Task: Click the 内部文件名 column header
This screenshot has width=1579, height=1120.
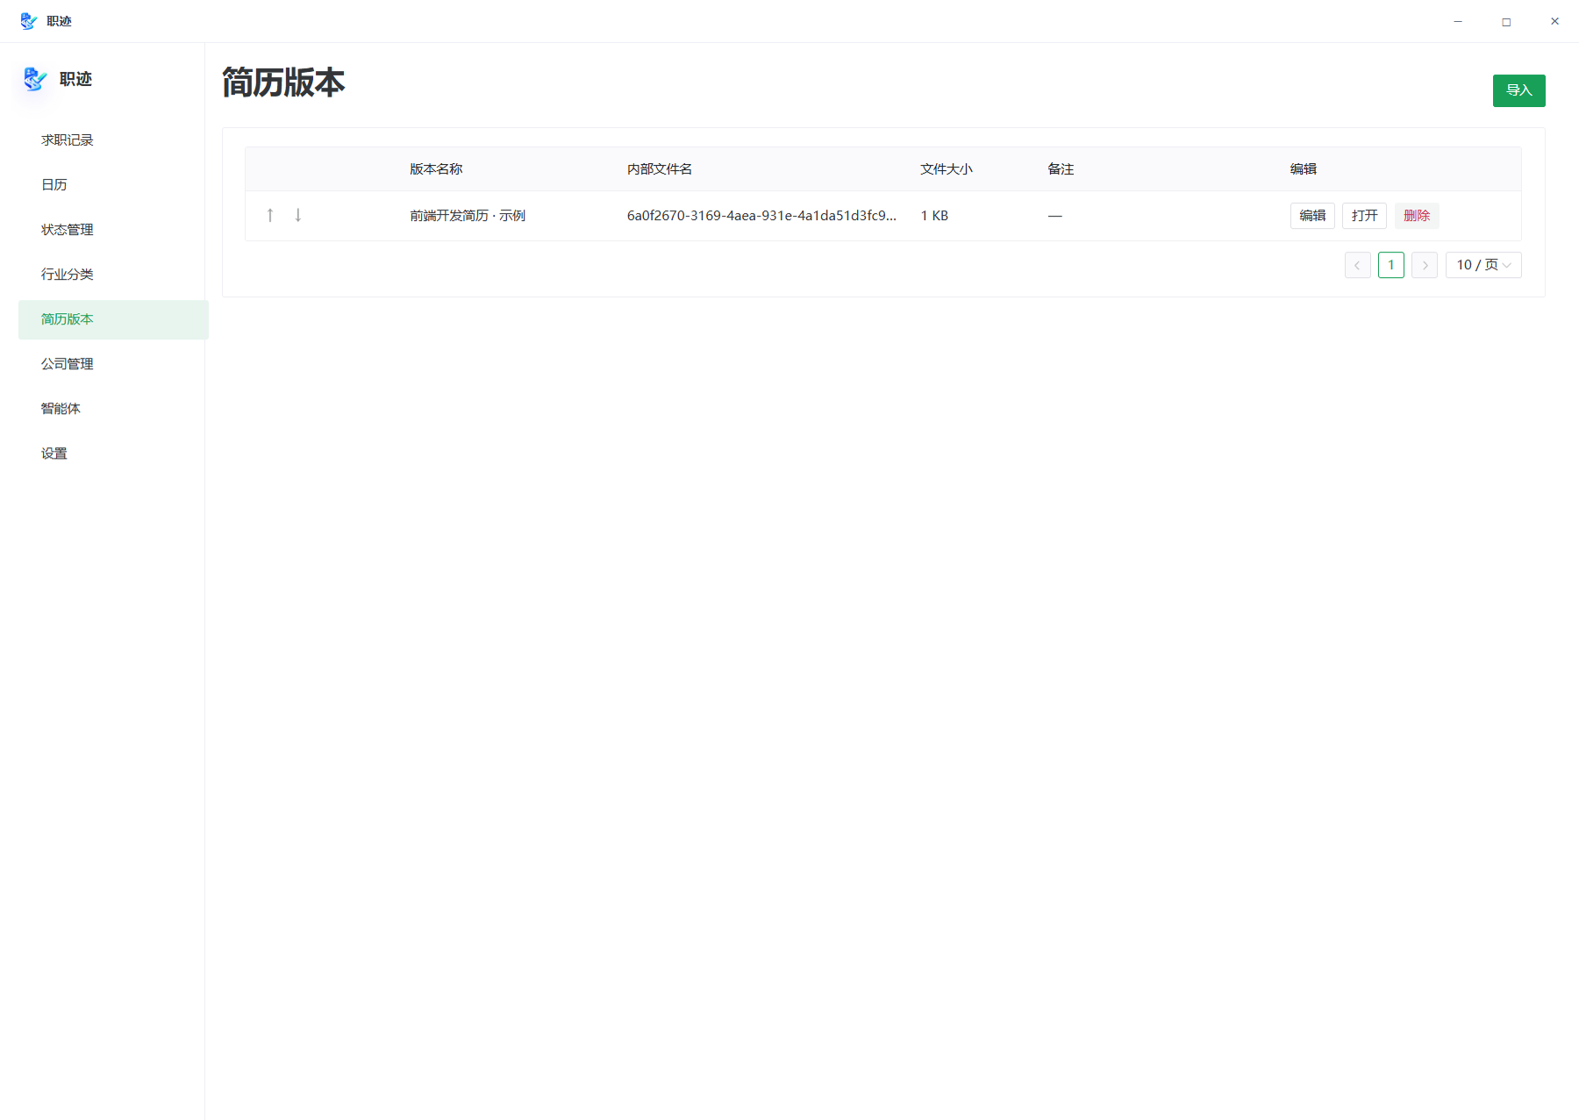Action: click(x=660, y=169)
